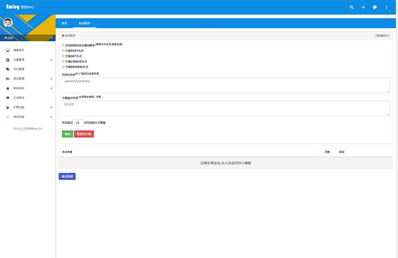Switch to the 首页 home tab

(64, 23)
